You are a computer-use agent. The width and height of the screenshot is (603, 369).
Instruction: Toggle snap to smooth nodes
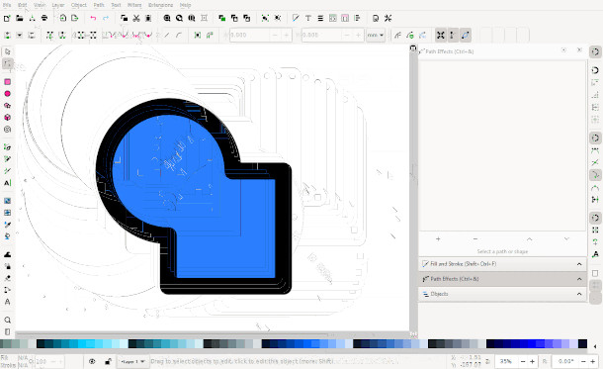coord(595,188)
